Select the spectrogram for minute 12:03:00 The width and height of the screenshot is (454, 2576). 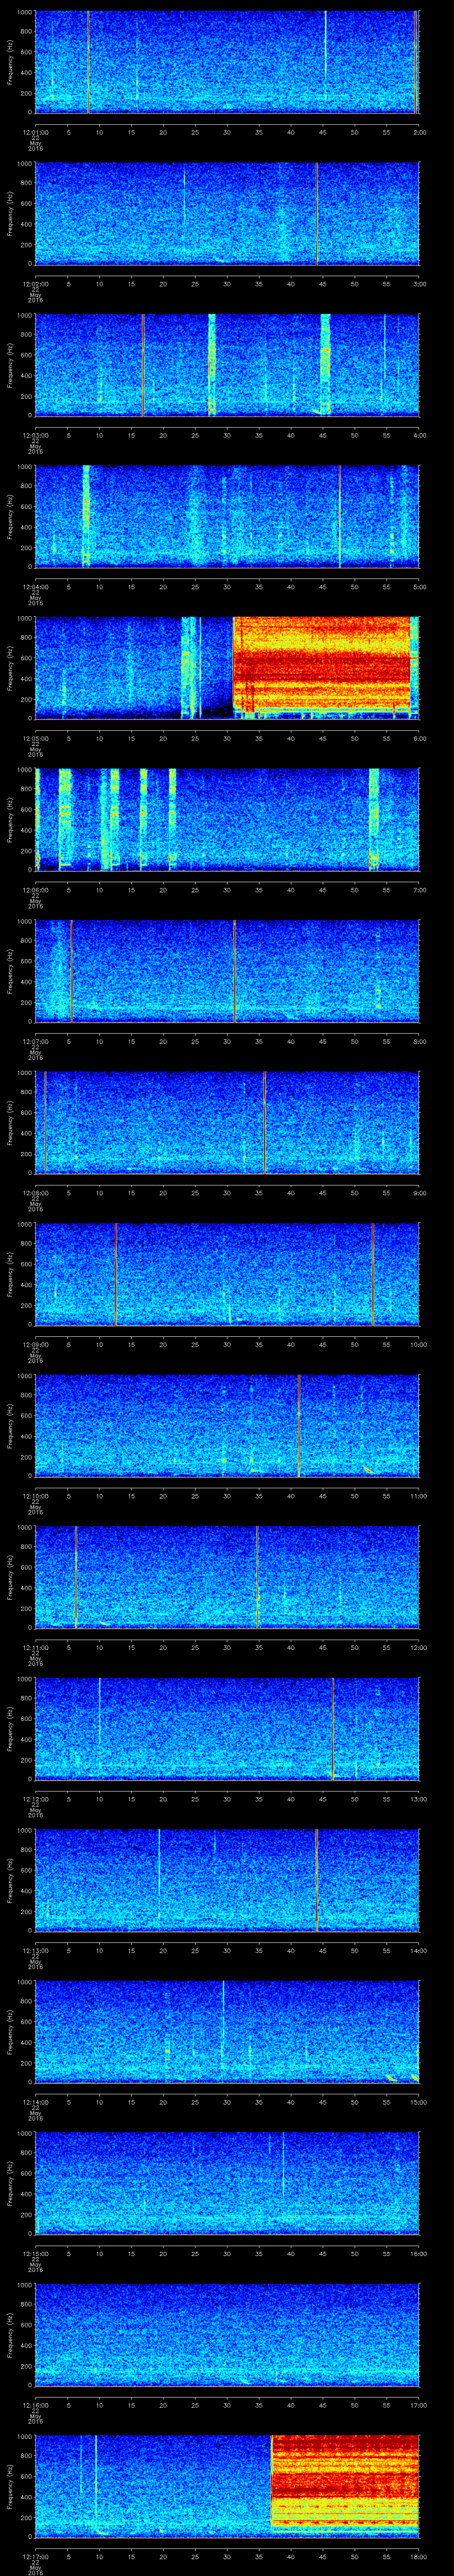pos(227,365)
